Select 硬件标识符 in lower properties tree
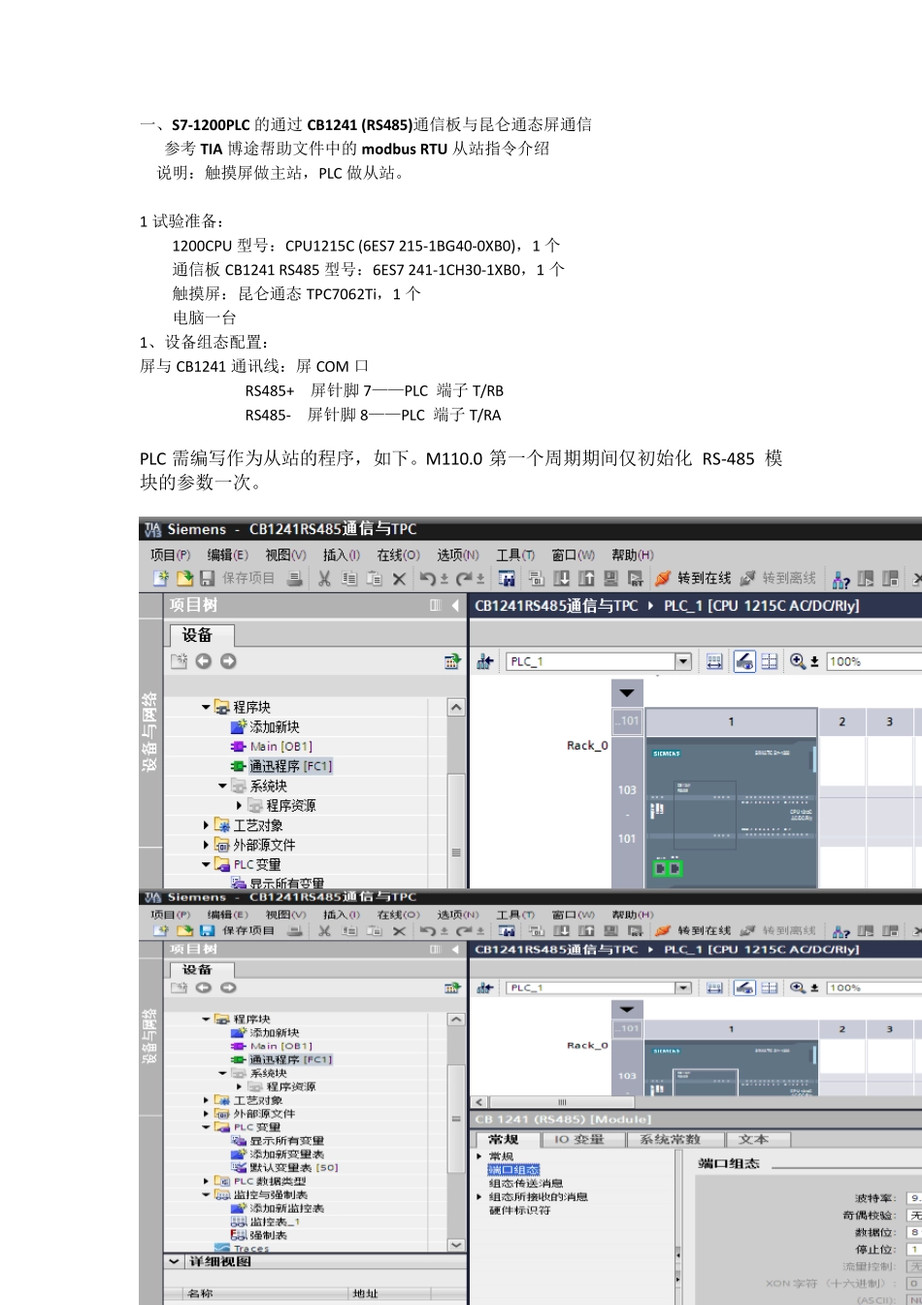Viewport: 922px width, 1305px height. coord(519,1211)
